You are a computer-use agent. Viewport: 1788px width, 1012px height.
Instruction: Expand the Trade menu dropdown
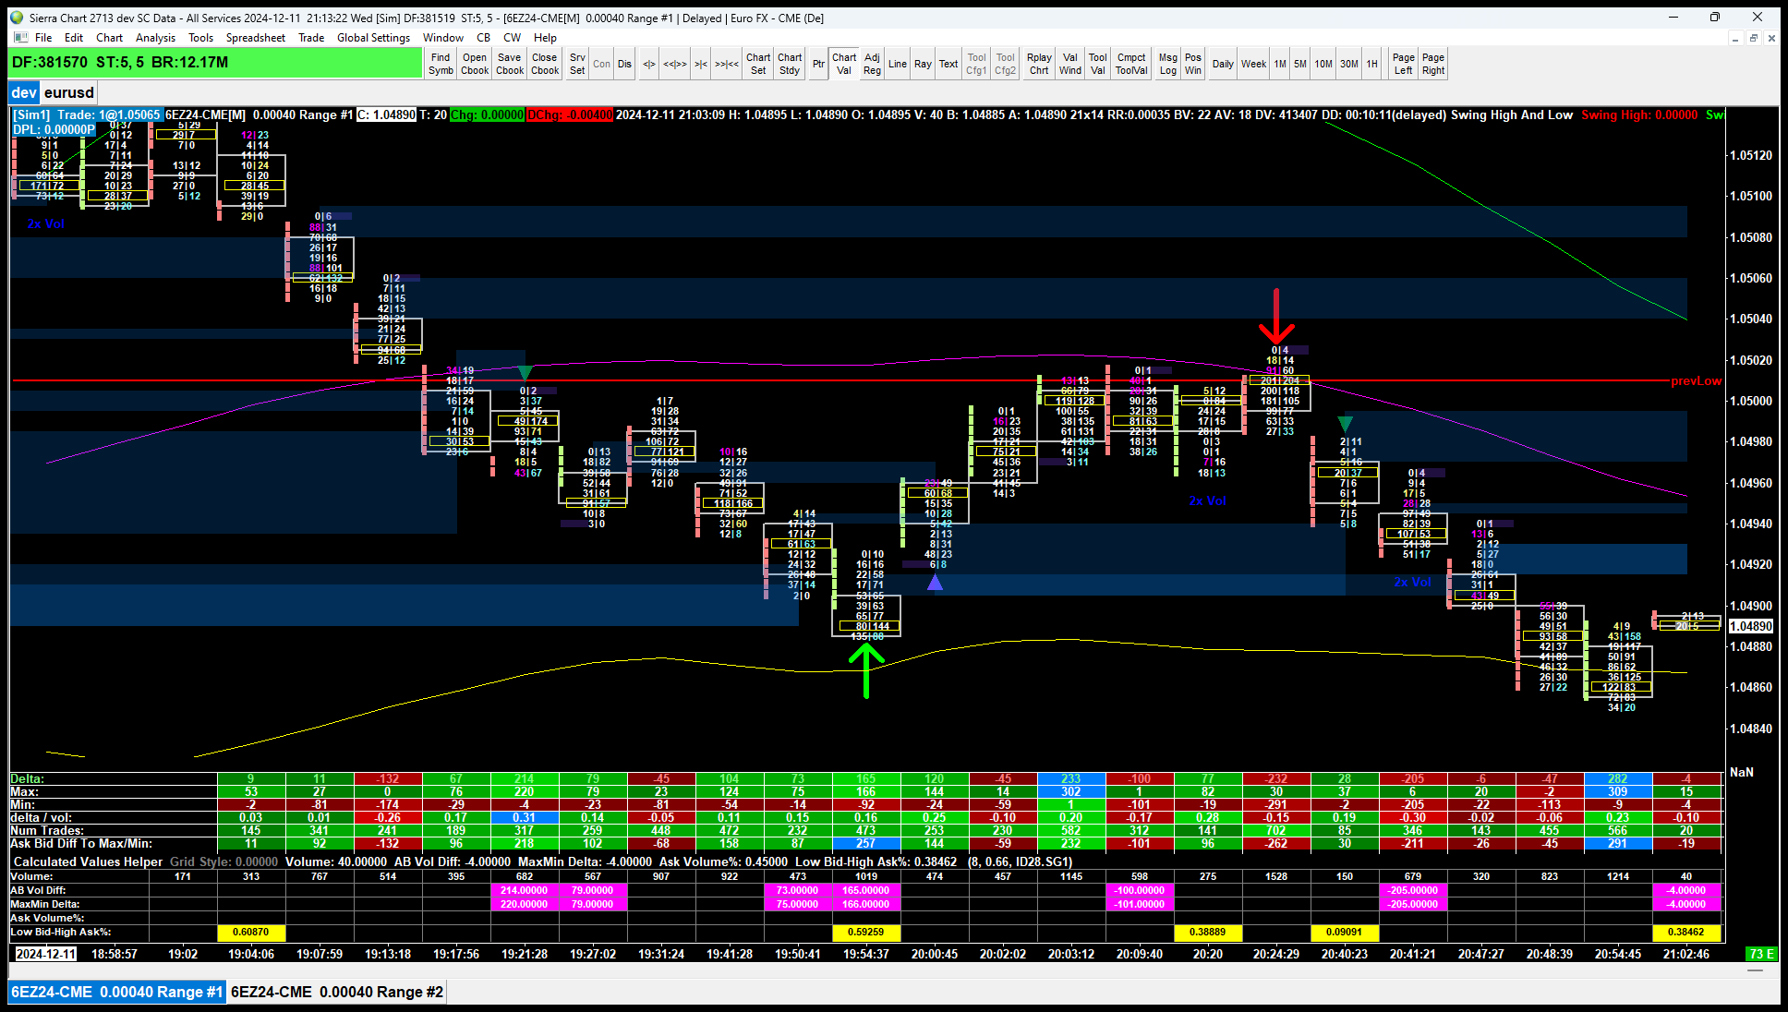[x=310, y=38]
